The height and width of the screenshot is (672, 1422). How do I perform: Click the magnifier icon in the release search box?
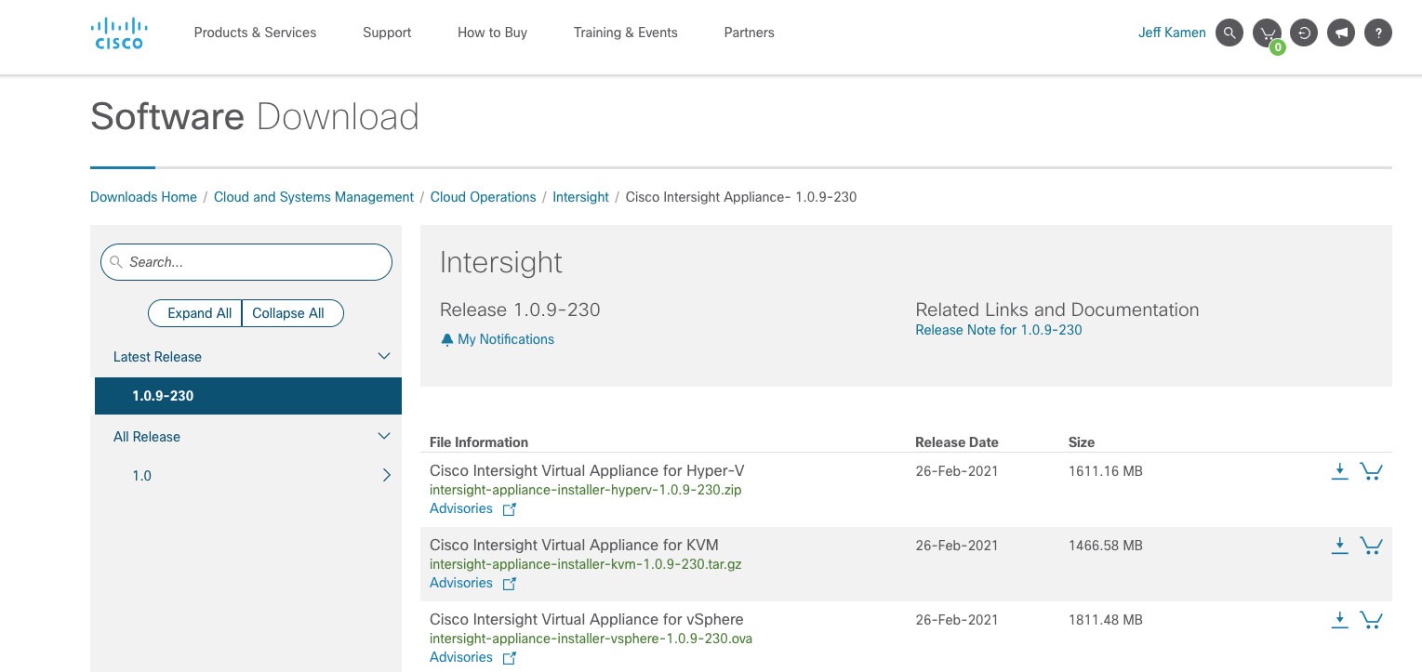116,262
